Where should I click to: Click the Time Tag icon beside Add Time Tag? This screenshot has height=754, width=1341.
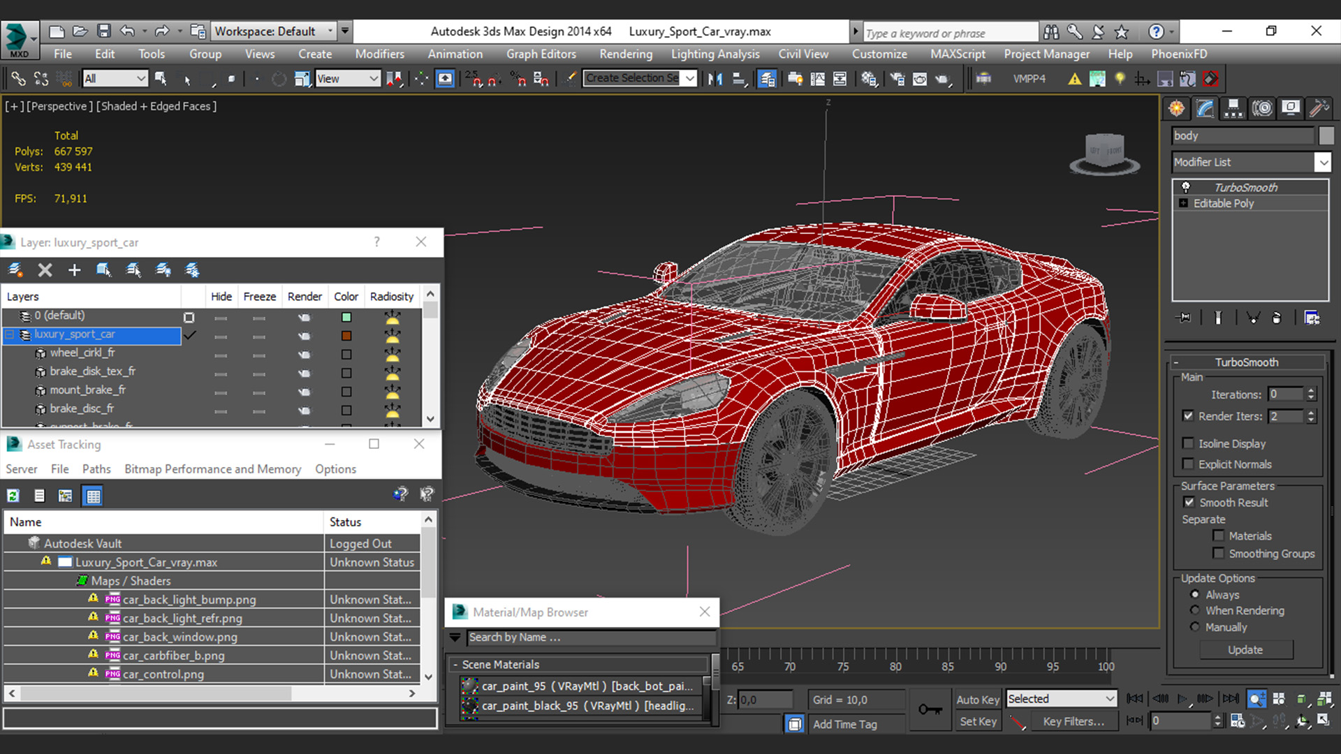(795, 724)
